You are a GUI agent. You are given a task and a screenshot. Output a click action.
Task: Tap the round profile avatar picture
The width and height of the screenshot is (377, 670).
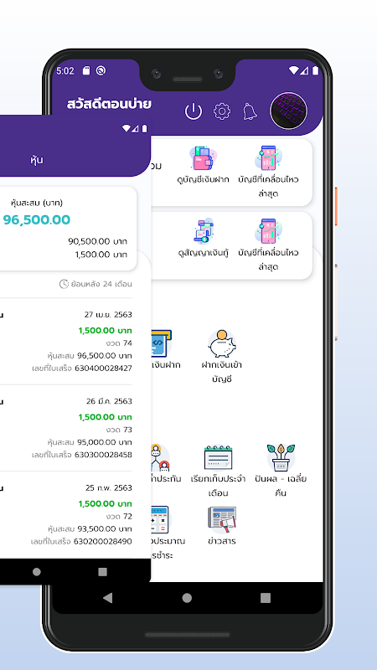pos(288,111)
